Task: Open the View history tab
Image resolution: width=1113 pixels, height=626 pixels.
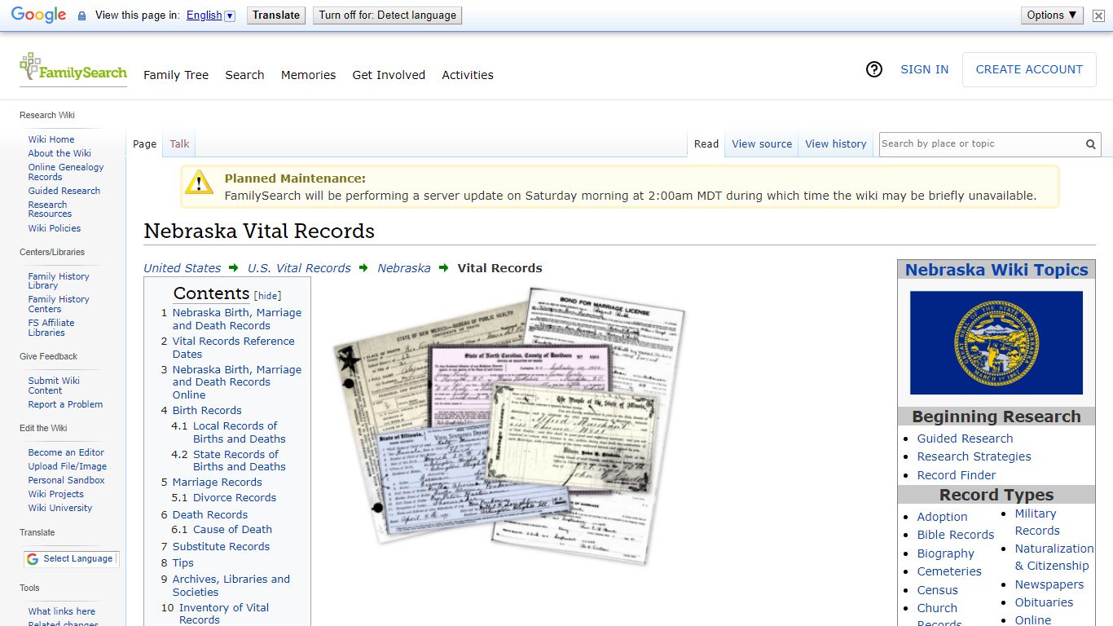Action: (836, 143)
